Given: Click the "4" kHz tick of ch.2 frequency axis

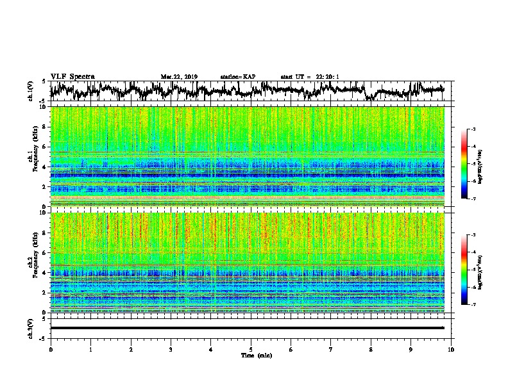Looking at the screenshot, I should coord(45,273).
